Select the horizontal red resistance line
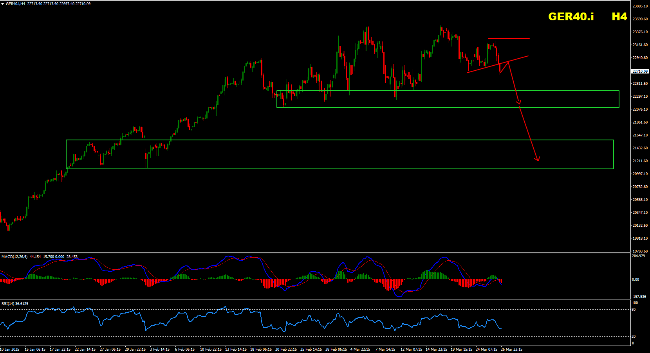Screen dimensions: 650x353 509,38
